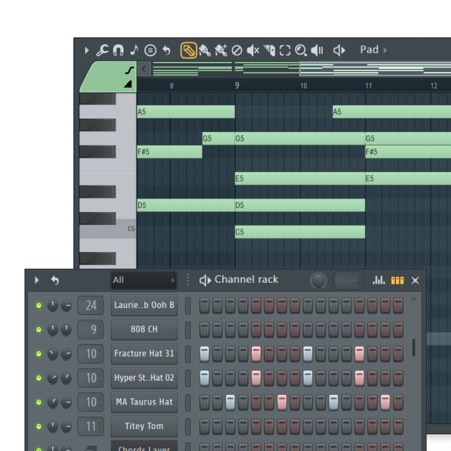Click the circled list event icon
Viewport: 451px width, 451px height.
(150, 50)
